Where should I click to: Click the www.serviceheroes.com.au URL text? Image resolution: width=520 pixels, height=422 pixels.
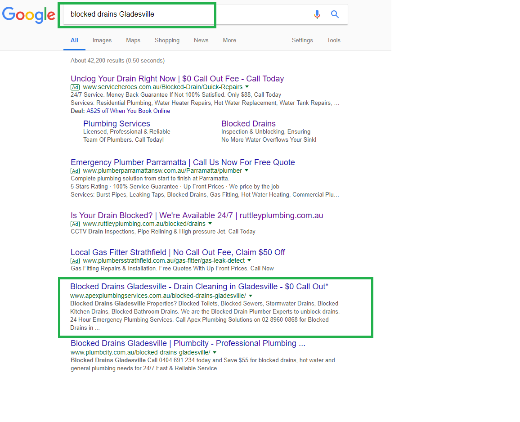coord(162,87)
